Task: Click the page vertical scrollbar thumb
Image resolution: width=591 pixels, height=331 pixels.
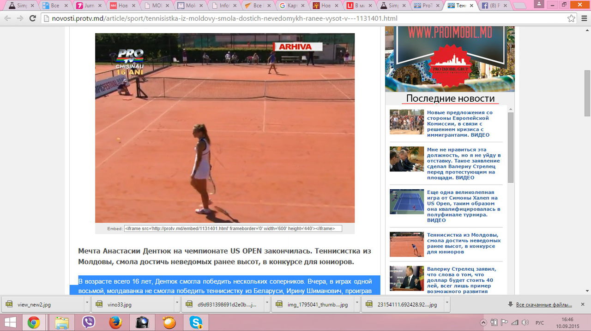Action: tap(587, 93)
